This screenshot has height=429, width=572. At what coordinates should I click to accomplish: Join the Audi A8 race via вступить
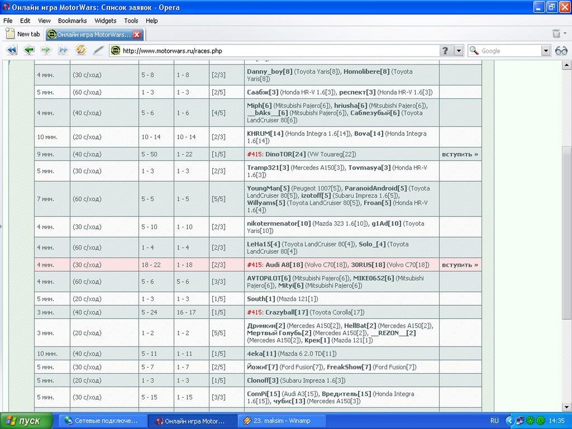[460, 265]
